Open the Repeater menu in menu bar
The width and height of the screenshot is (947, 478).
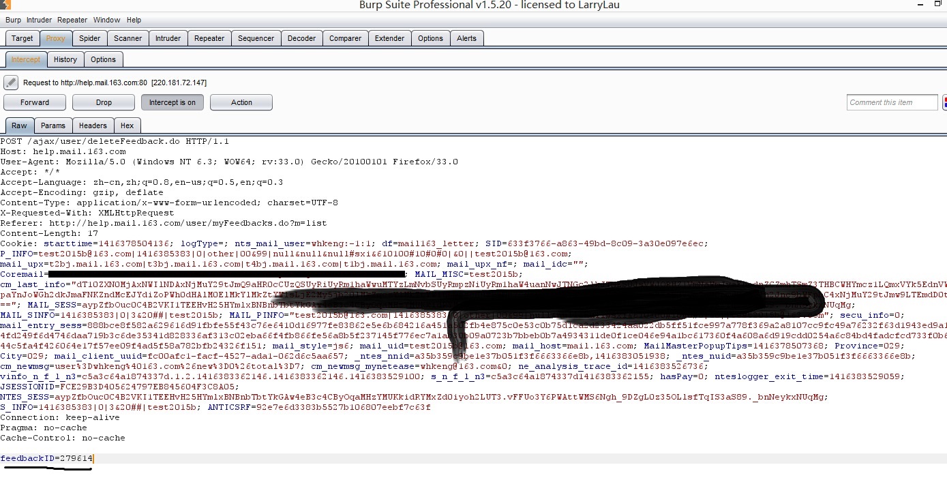pyautogui.click(x=72, y=20)
